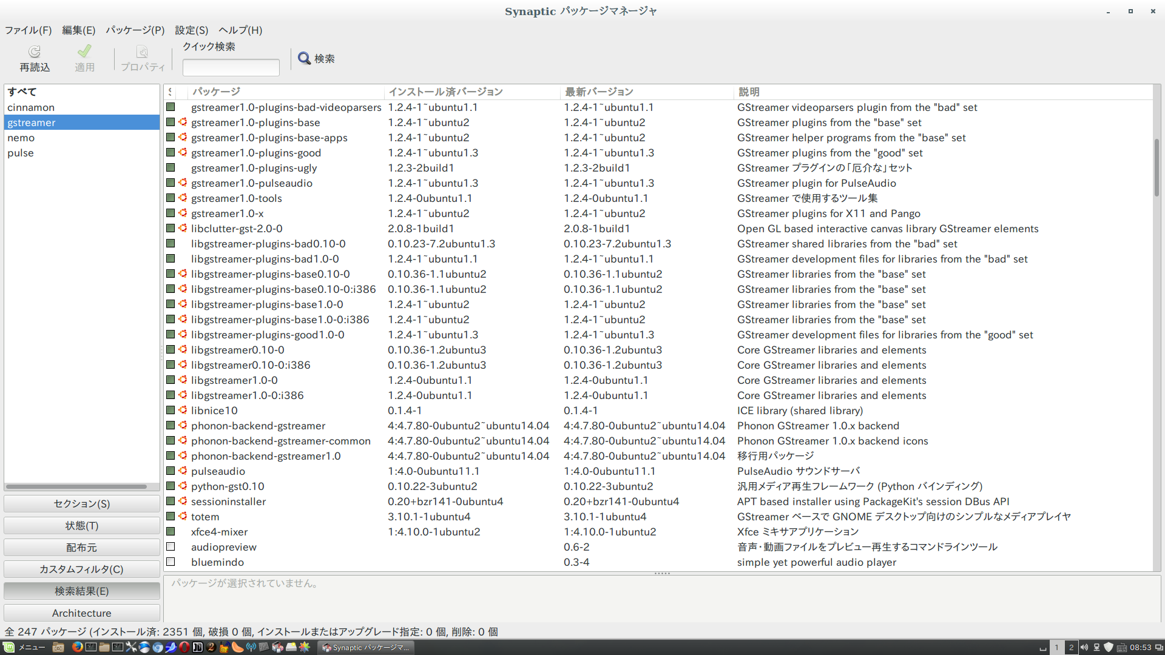Click the Search (検索) magnifier button

tap(316, 58)
